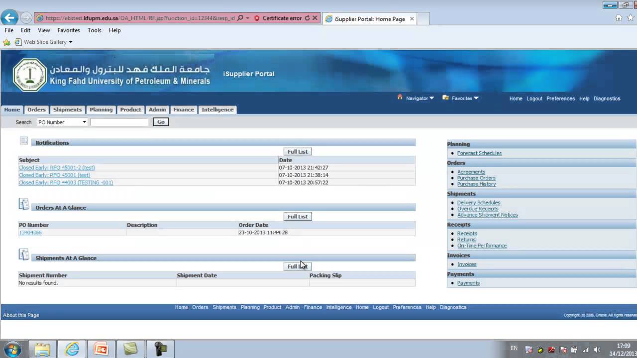The width and height of the screenshot is (637, 358).
Task: Open the Favorites menu in menu bar
Action: point(69,30)
